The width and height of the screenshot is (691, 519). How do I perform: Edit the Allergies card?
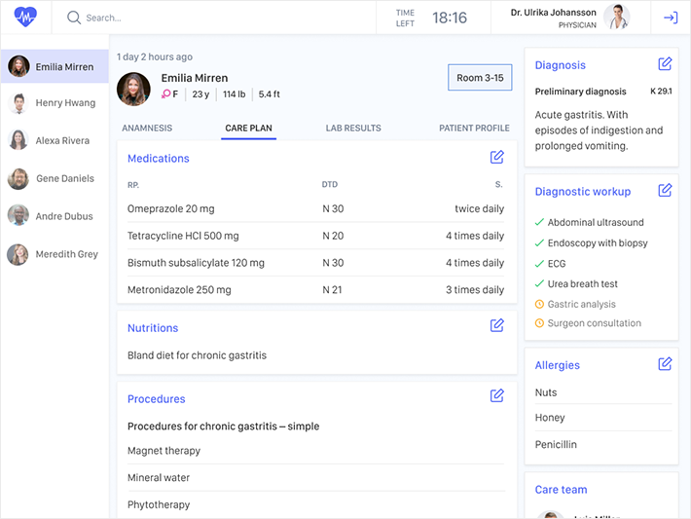tap(665, 364)
